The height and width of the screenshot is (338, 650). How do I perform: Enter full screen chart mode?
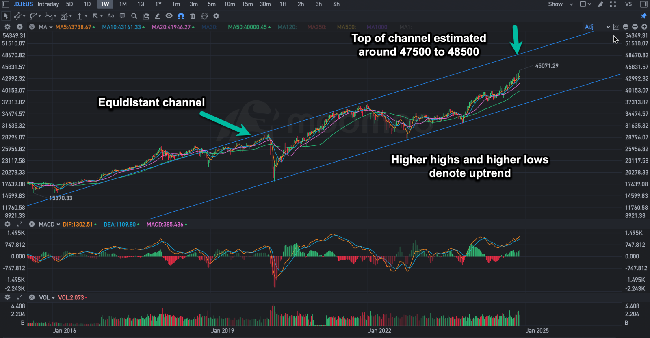point(613,4)
